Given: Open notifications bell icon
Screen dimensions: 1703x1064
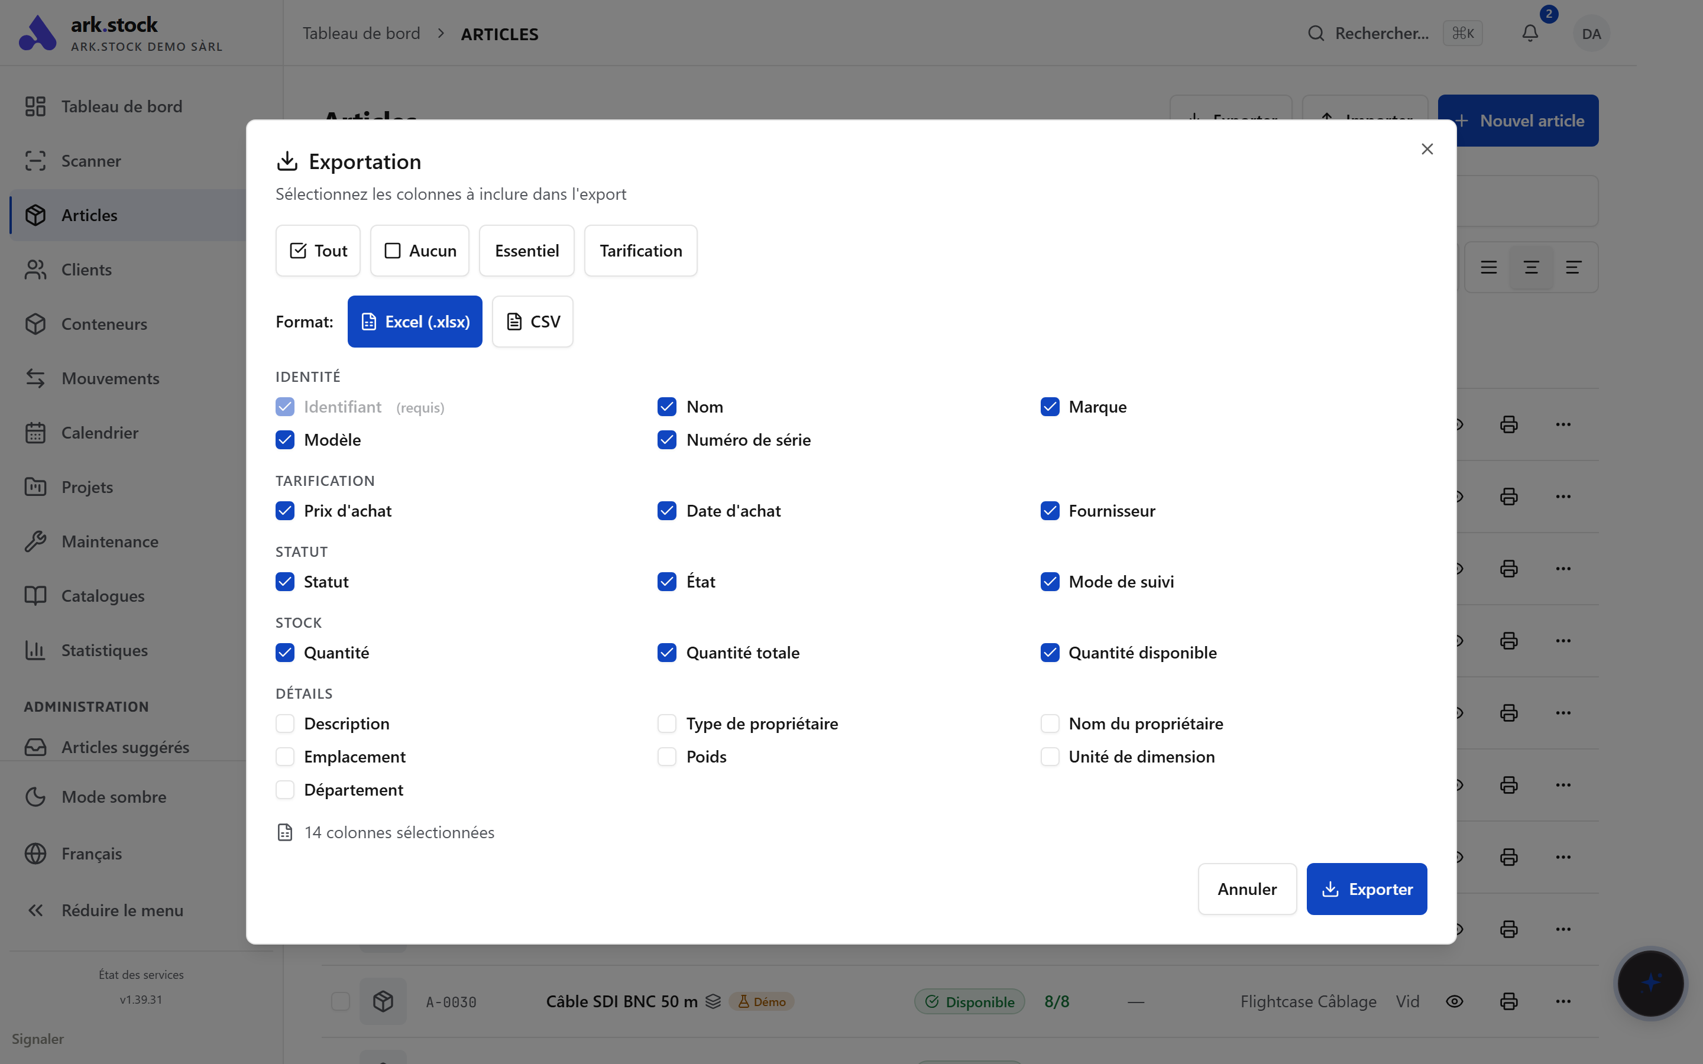Looking at the screenshot, I should pyautogui.click(x=1530, y=33).
